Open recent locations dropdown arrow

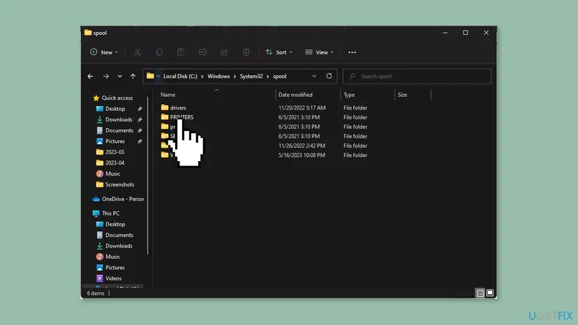click(x=120, y=76)
